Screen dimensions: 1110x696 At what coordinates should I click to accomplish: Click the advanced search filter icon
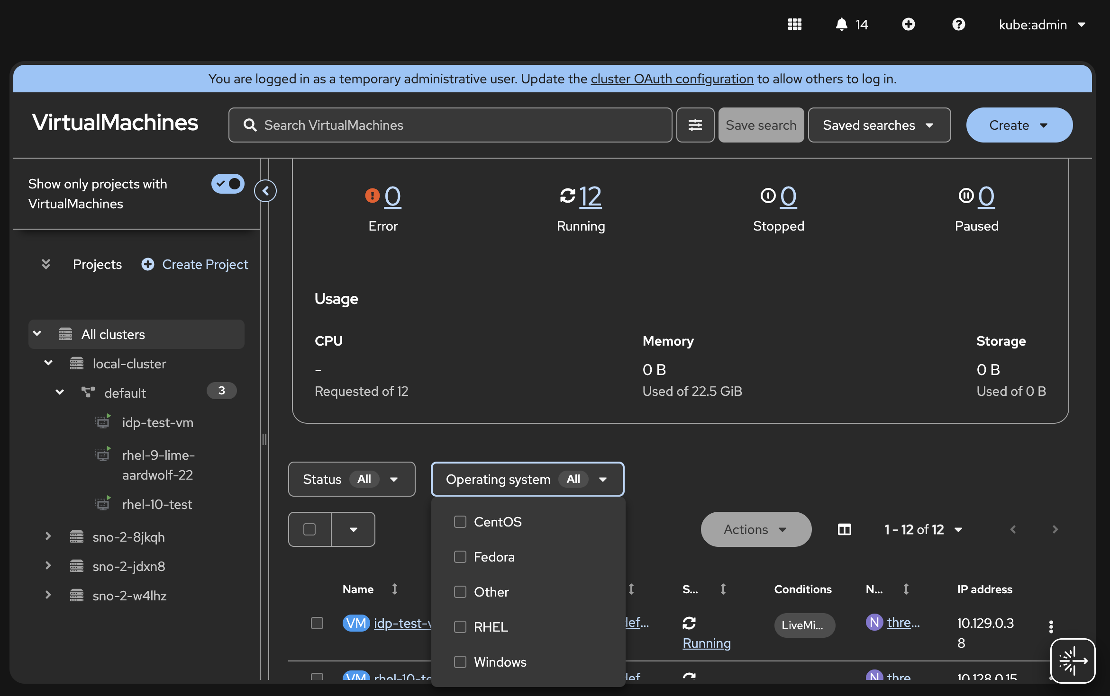click(695, 125)
